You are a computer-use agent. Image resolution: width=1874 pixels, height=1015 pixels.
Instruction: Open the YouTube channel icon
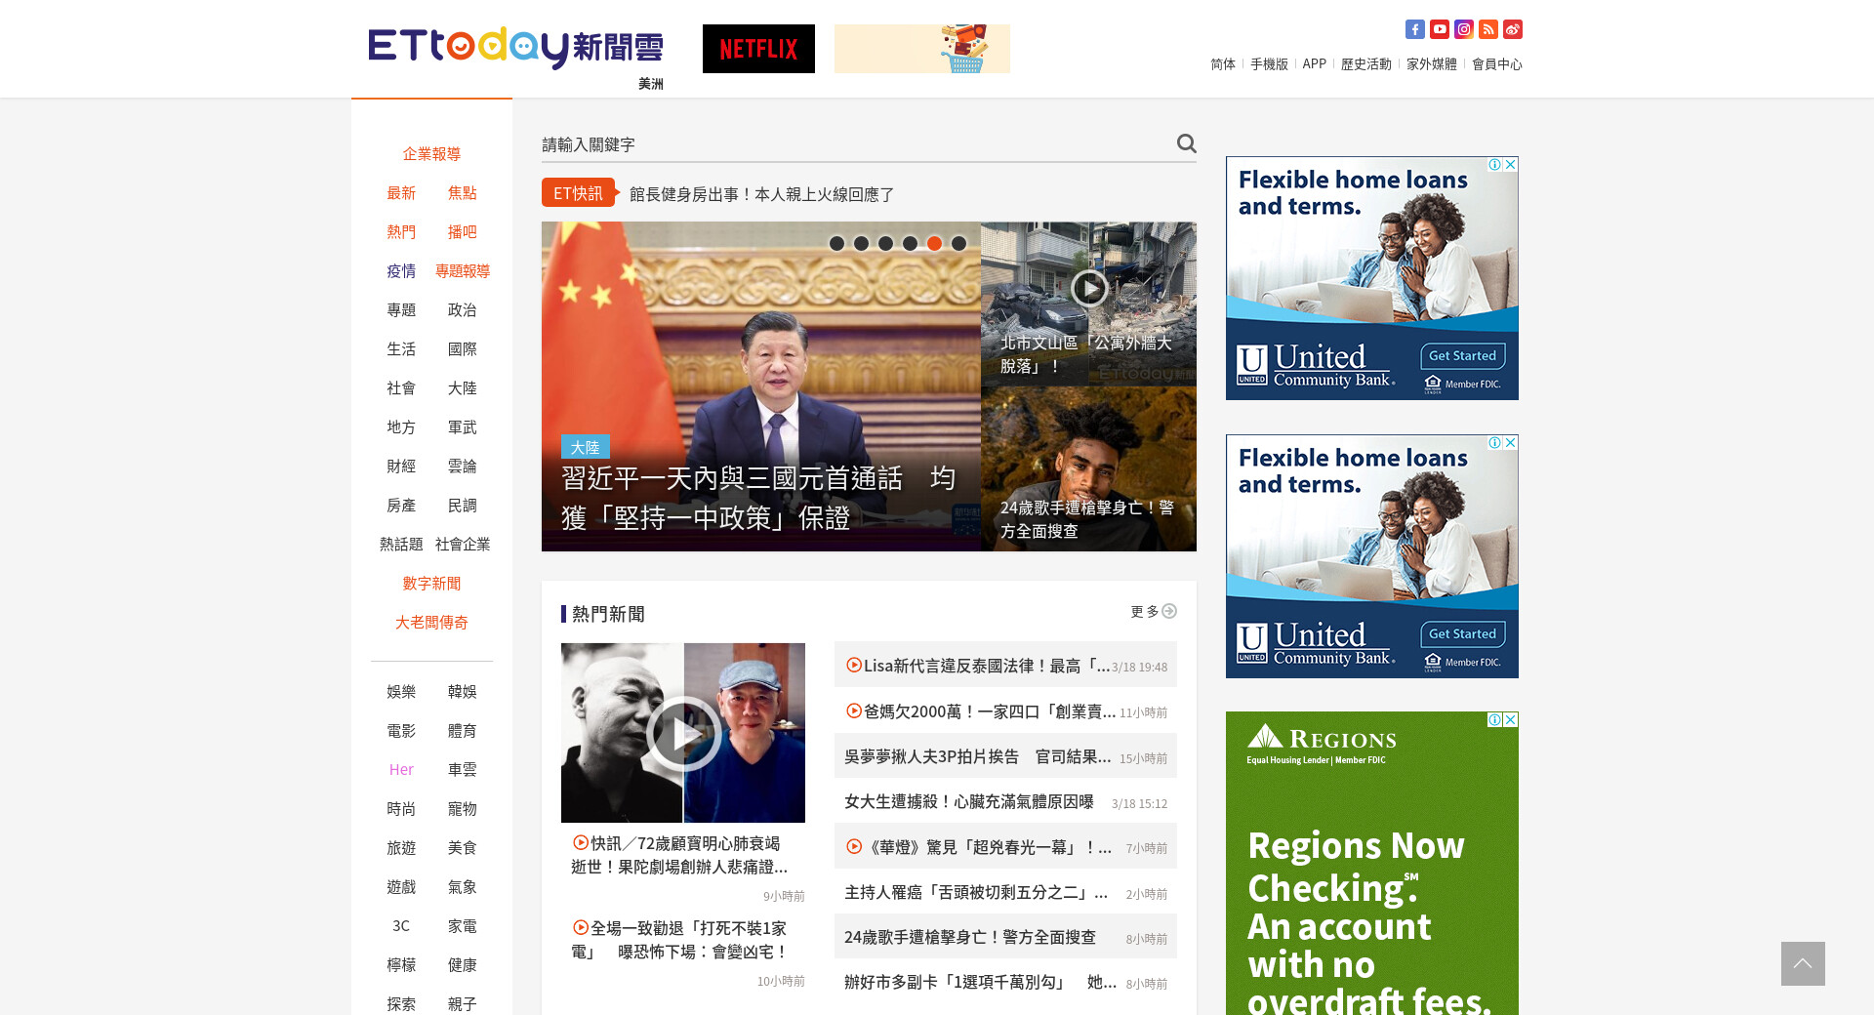tap(1439, 29)
